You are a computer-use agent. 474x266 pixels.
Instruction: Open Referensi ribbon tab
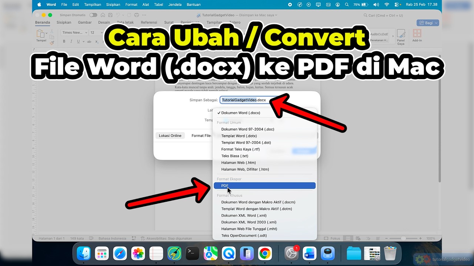point(149,23)
